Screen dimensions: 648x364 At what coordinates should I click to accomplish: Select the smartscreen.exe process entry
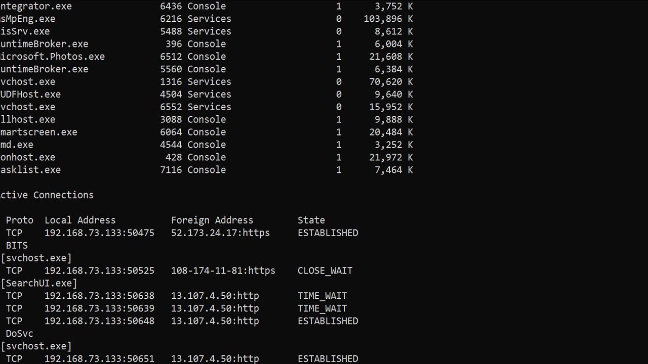pos(39,132)
